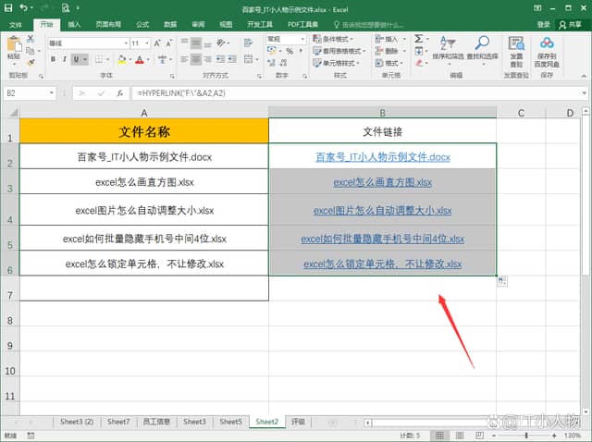592x442 pixels.
Task: Click the AutoSum Σ icon
Action: [419, 39]
